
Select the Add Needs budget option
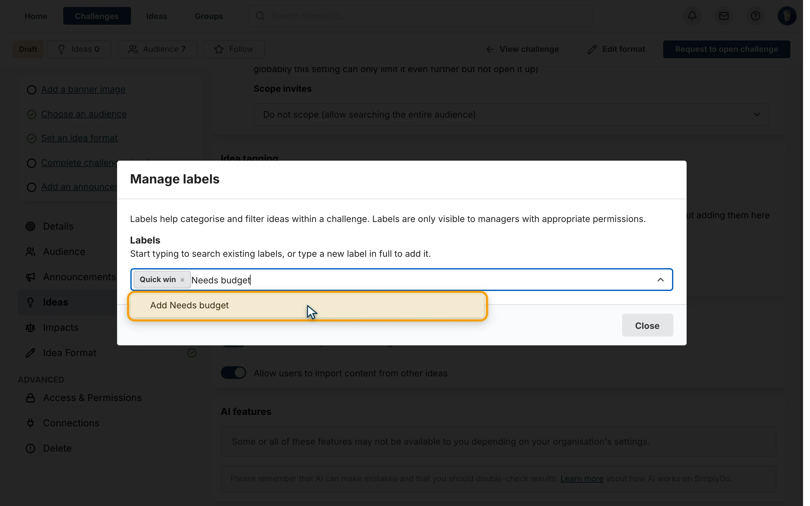coord(307,305)
